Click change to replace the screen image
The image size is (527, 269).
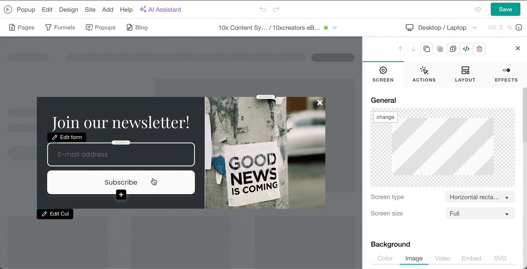[385, 117]
